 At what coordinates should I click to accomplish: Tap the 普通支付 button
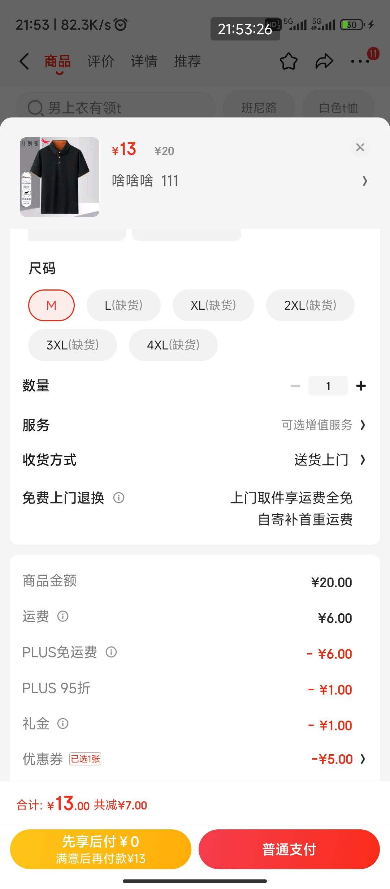pyautogui.click(x=289, y=849)
